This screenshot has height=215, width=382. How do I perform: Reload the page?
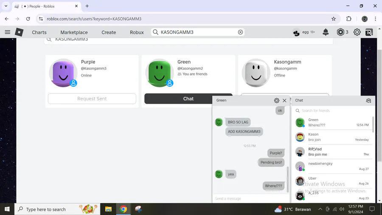pyautogui.click(x=28, y=19)
